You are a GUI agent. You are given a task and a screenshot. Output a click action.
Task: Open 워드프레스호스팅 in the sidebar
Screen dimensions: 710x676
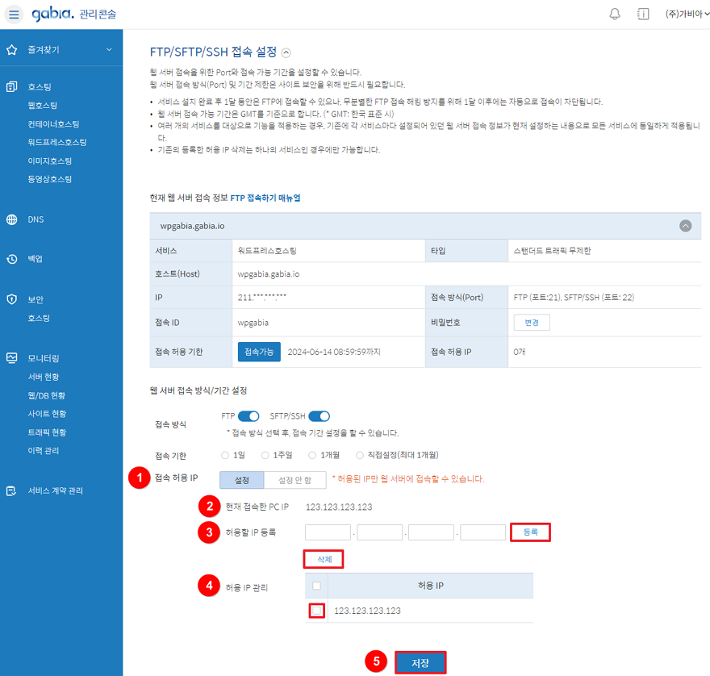pos(57,142)
